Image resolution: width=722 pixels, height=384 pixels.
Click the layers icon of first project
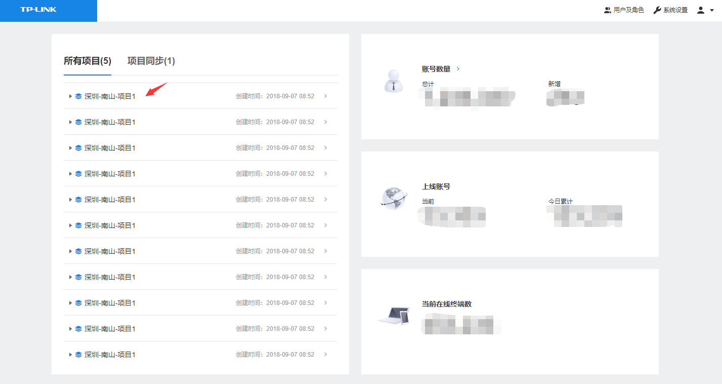[x=78, y=96]
